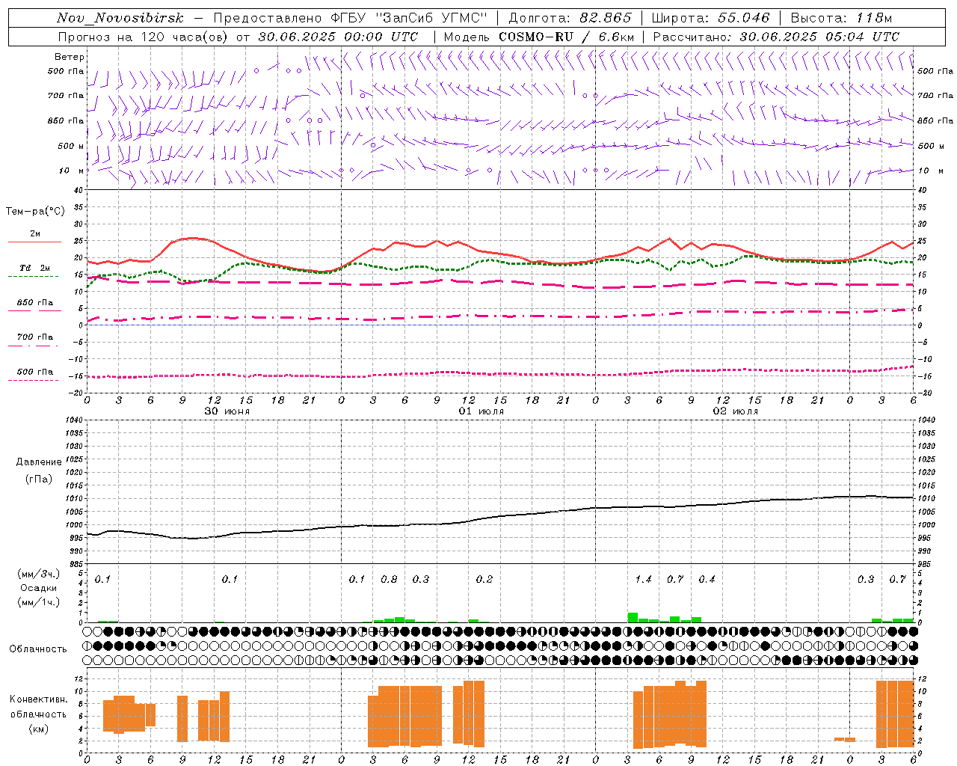
Task: Click the Nov_Novosibirsk station title
Action: (120, 18)
